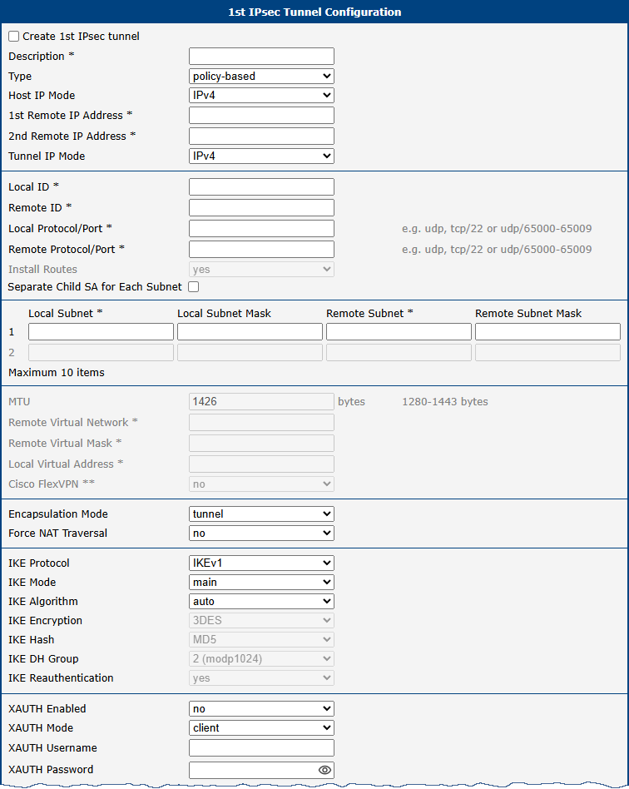This screenshot has width=629, height=789.
Task: Focus the Local Protocol/Port field
Action: [261, 228]
